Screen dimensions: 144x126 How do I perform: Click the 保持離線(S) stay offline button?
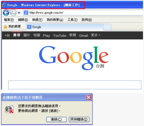click(79, 119)
